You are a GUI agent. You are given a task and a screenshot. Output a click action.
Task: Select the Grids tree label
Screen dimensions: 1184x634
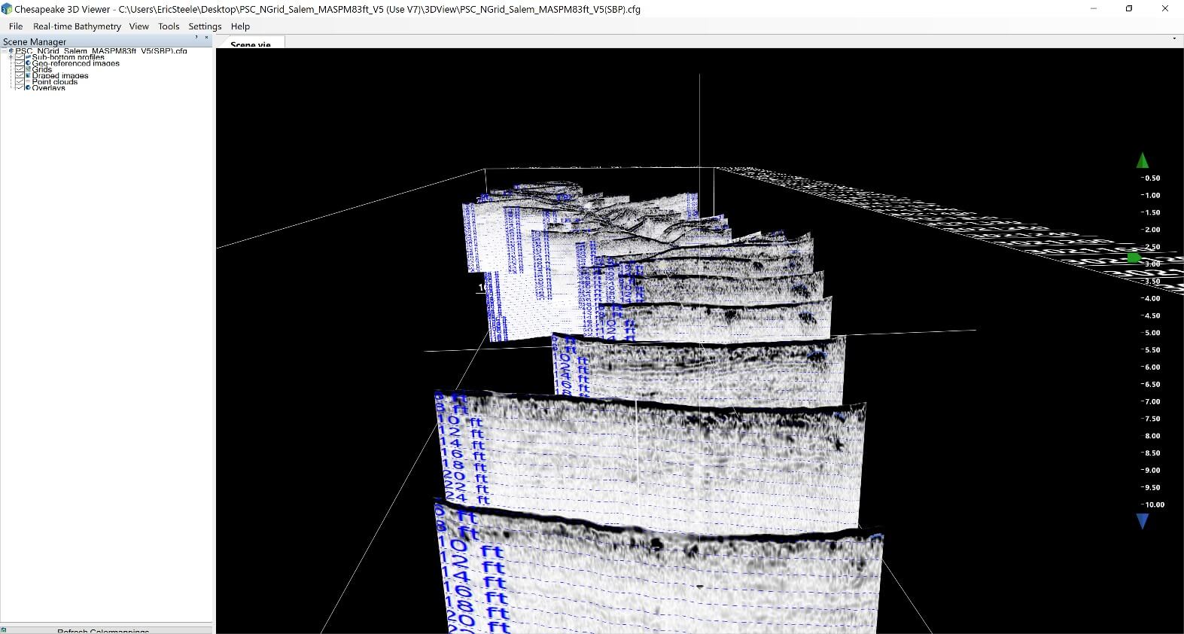41,69
